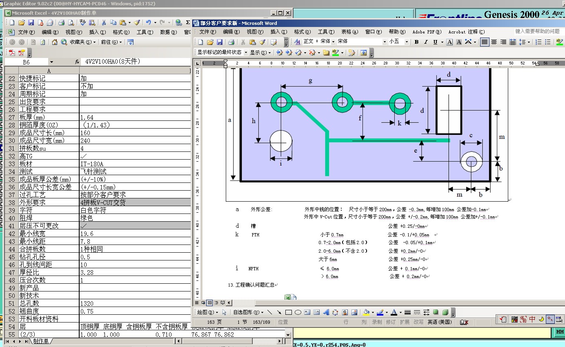Select the 制作单 sheet tab in Excel
This screenshot has width=565, height=347.
(x=40, y=341)
